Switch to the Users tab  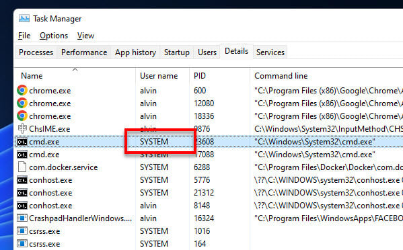207,52
